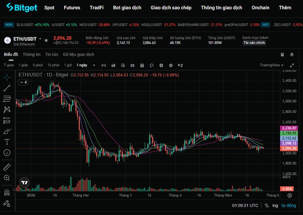Select the ruler measure tool

point(7,167)
